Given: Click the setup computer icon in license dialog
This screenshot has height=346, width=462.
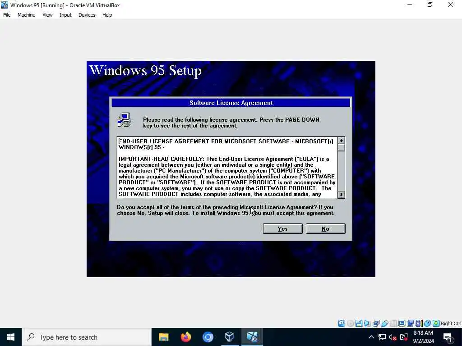Looking at the screenshot, I should (x=125, y=120).
